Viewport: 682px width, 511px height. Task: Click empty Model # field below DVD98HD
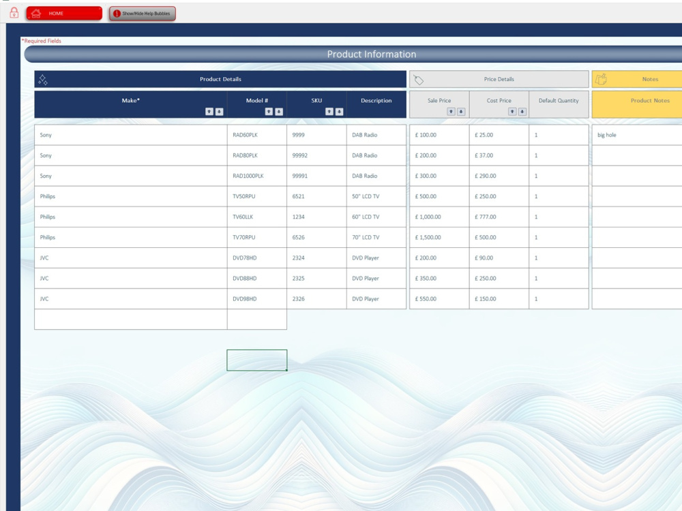click(257, 320)
